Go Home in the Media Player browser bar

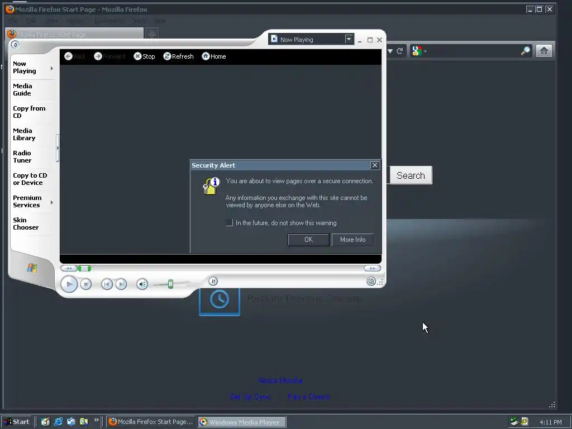[x=214, y=56]
